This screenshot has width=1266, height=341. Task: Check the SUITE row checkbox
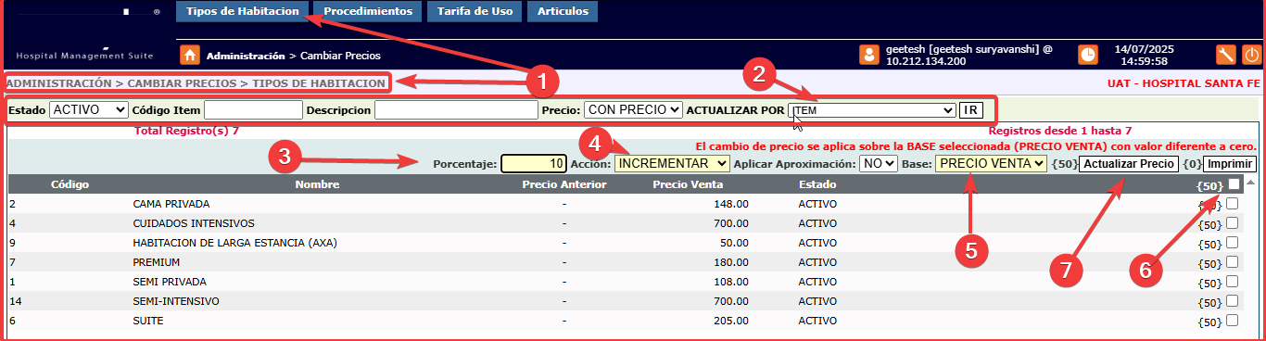[1233, 320]
